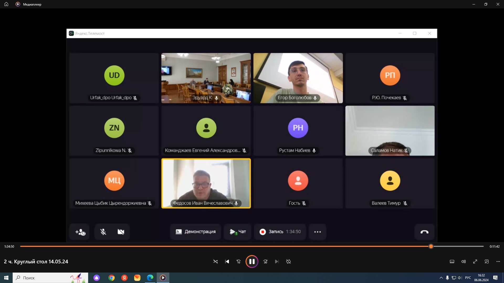Skip back 10 seconds
This screenshot has width=504, height=283.
coord(239,262)
